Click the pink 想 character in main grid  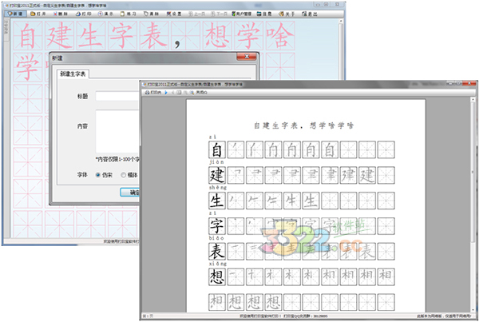point(217,35)
